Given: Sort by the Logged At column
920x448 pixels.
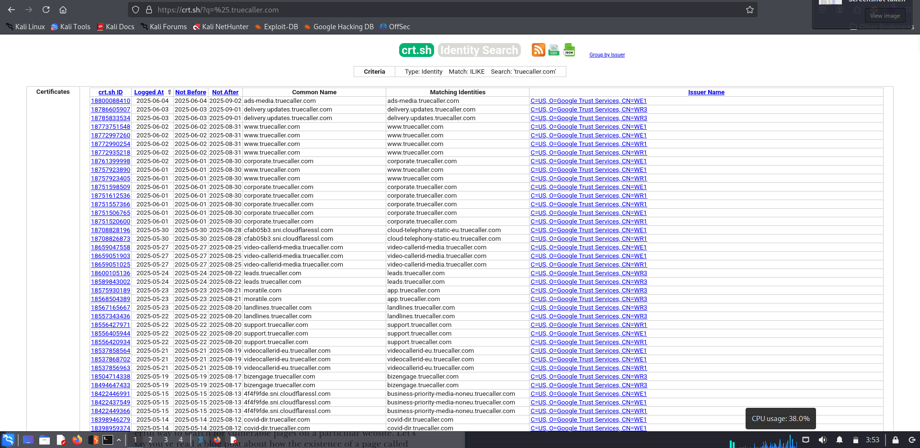Looking at the screenshot, I should (x=149, y=92).
